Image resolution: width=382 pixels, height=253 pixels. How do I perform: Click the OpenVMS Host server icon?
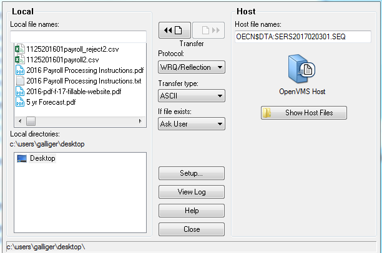pyautogui.click(x=302, y=69)
